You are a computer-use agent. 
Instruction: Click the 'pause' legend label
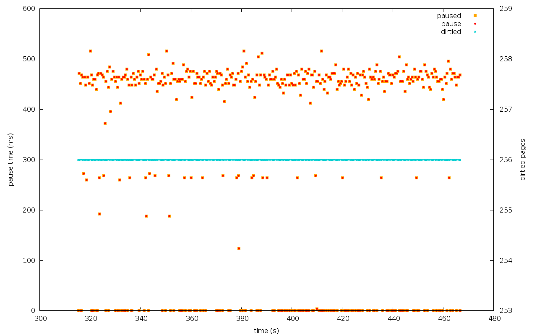tap(451, 24)
